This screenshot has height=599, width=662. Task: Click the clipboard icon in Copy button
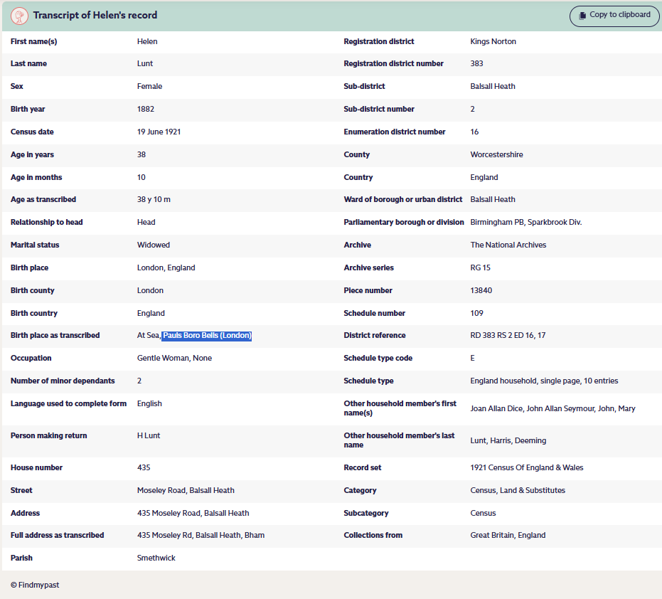point(582,15)
